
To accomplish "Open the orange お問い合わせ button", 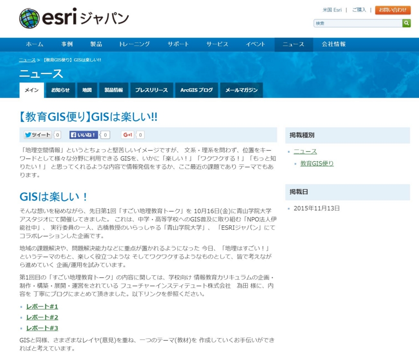I will (392, 10).
